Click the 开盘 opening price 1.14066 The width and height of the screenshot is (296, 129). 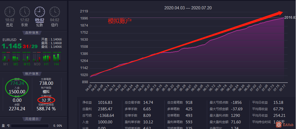[x=56, y=40]
